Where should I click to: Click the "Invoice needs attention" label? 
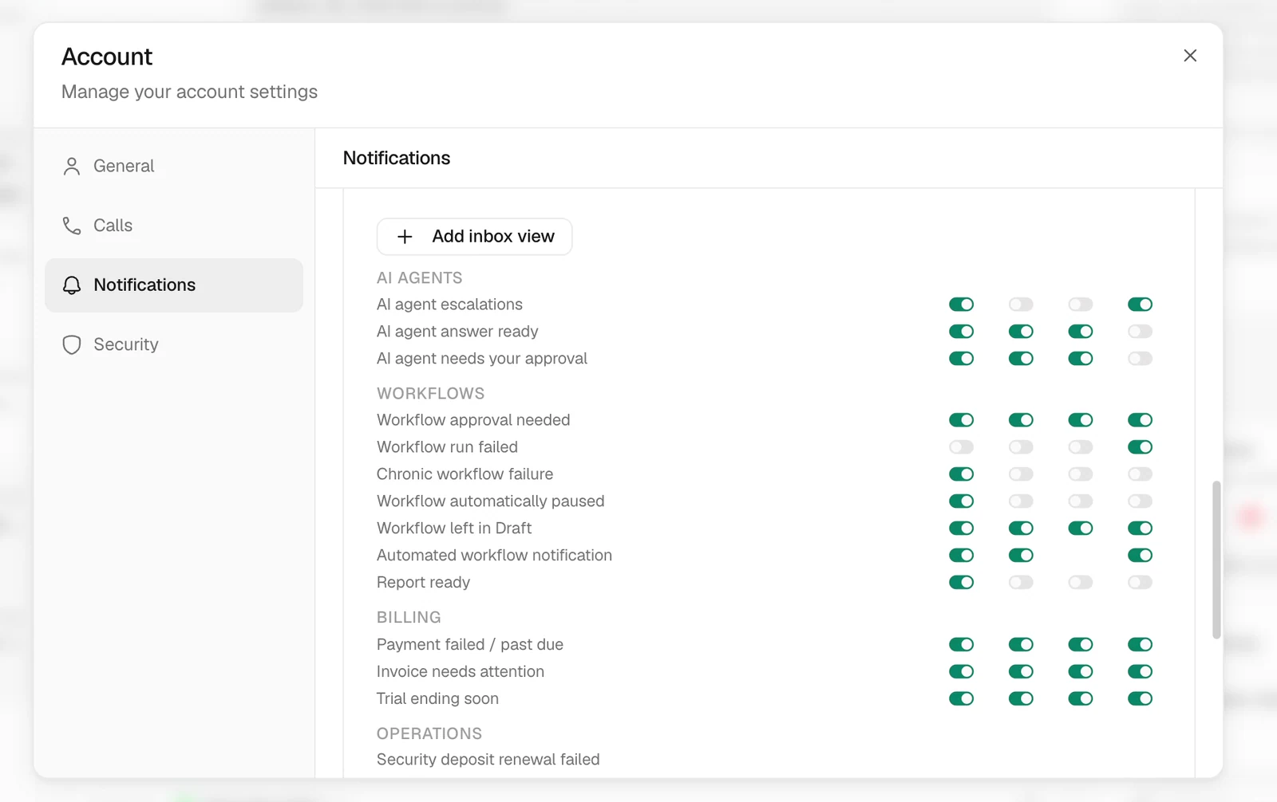point(461,672)
